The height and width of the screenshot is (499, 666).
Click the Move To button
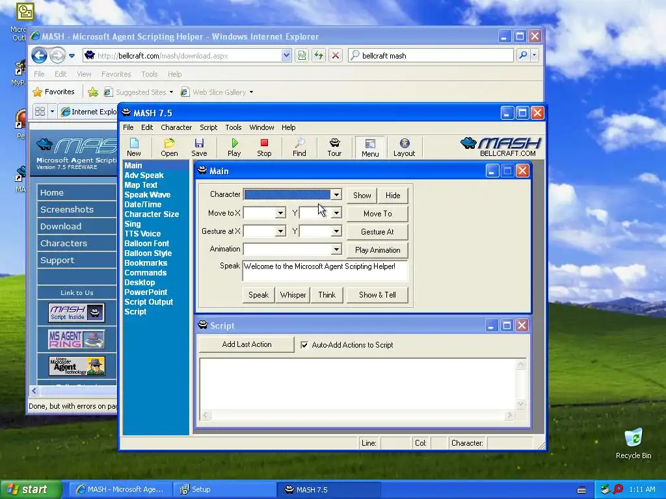378,214
